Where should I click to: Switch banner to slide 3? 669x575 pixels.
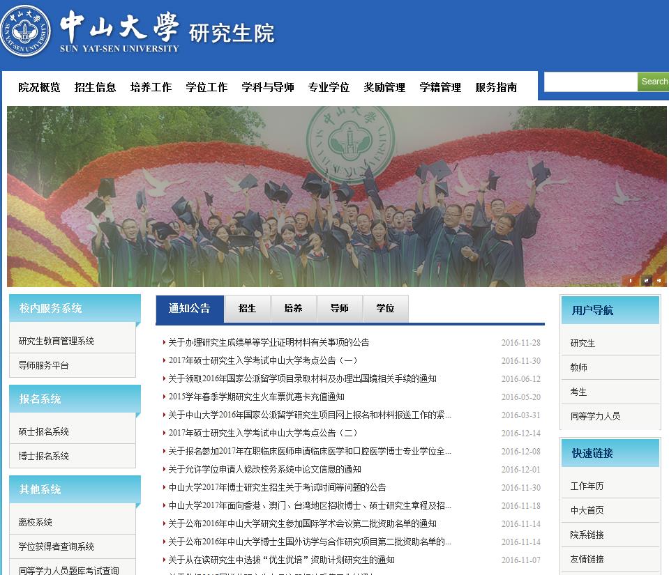click(659, 280)
